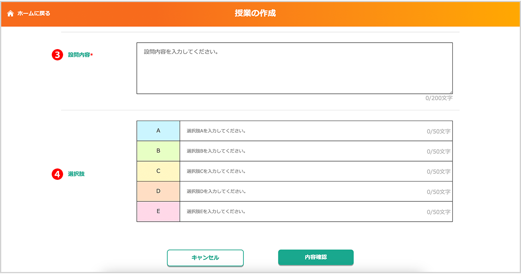Select the peach D choice cell
This screenshot has height=274, width=521.
(x=158, y=191)
